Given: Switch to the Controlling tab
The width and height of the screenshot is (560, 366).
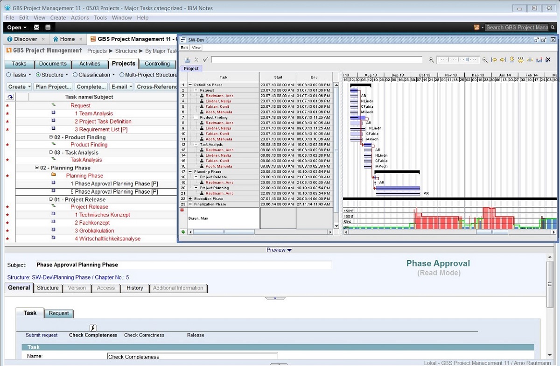Looking at the screenshot, I should [157, 63].
